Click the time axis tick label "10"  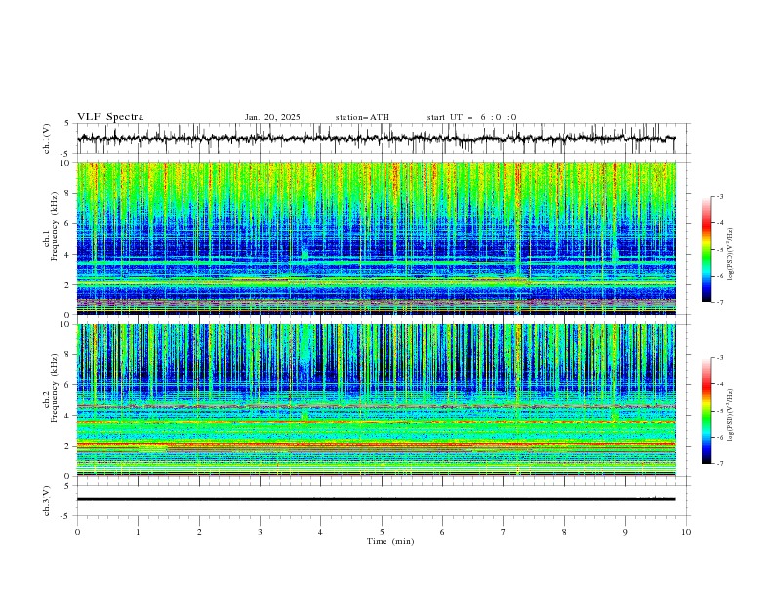point(686,532)
